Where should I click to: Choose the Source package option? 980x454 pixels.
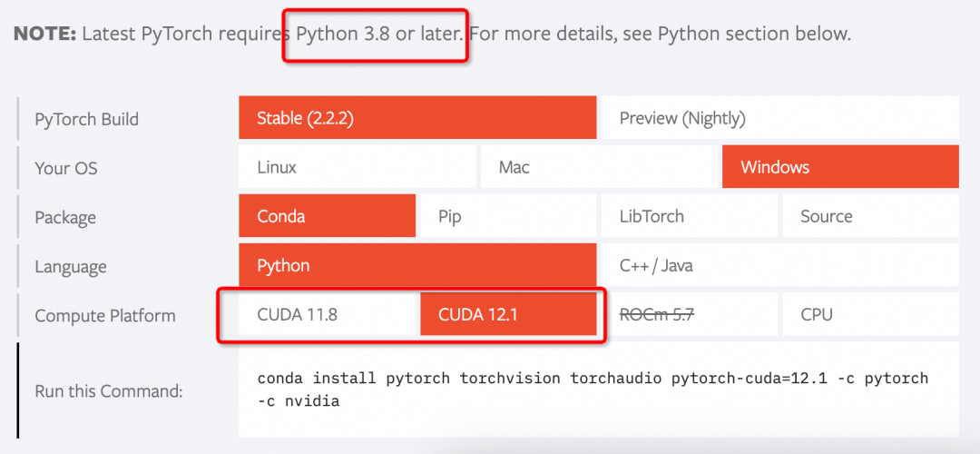pos(870,216)
